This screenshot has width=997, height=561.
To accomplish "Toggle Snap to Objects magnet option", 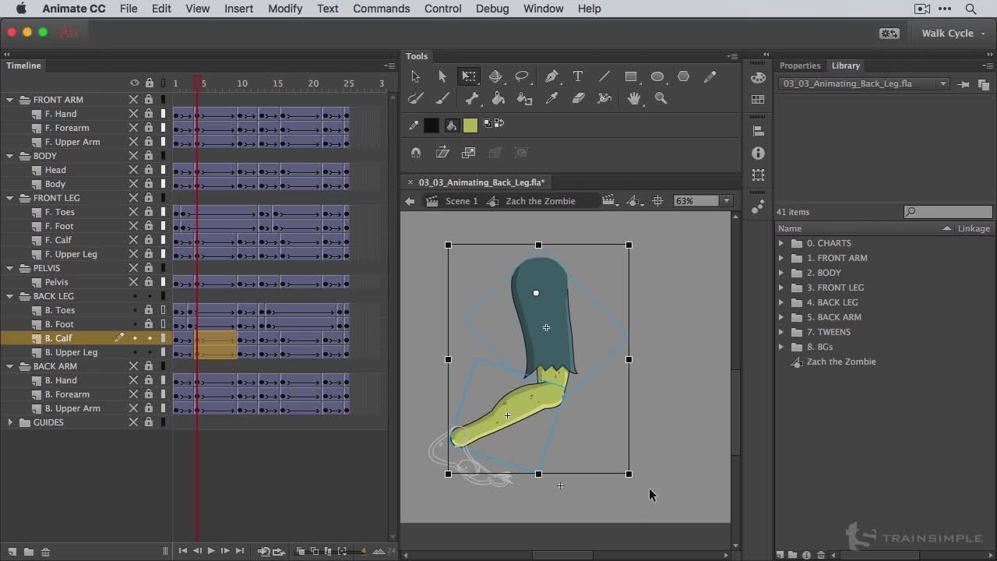I will point(416,153).
